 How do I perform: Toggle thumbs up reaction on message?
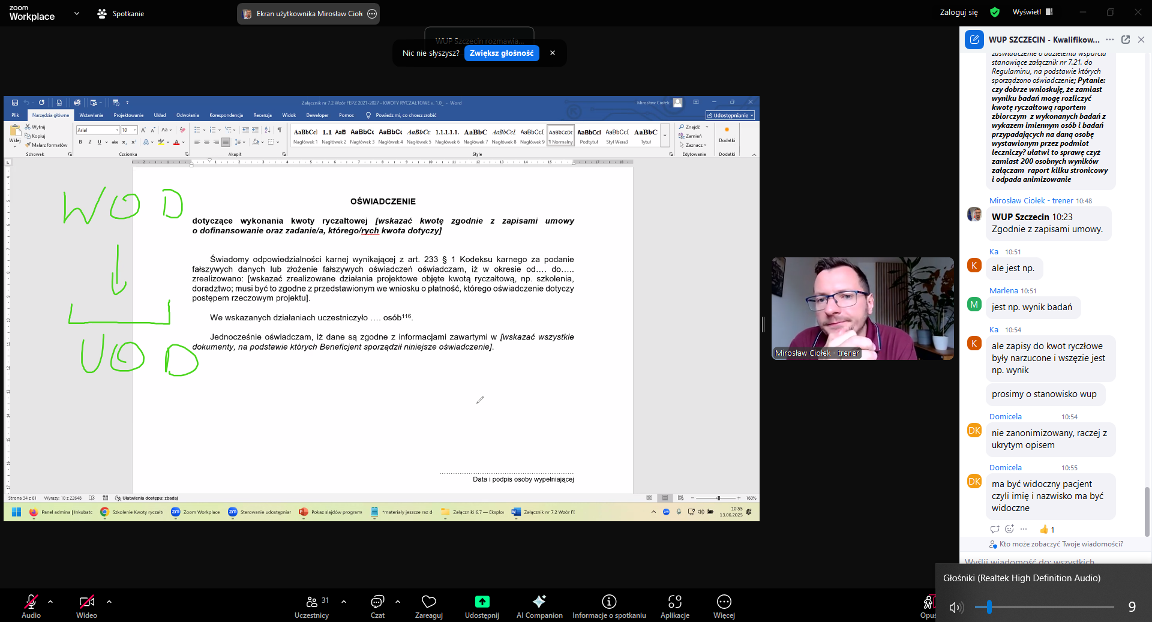1047,529
